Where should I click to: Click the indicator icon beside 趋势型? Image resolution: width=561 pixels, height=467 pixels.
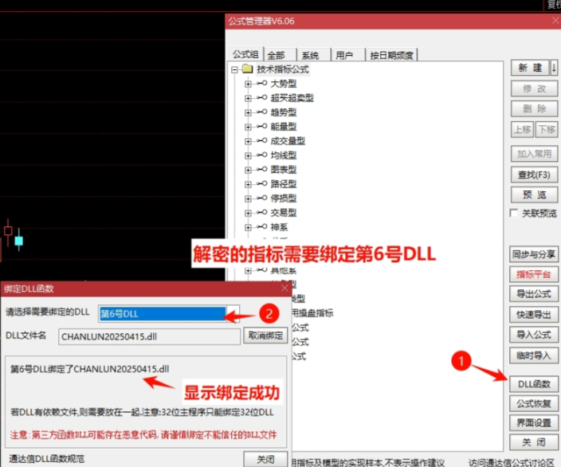click(x=262, y=112)
